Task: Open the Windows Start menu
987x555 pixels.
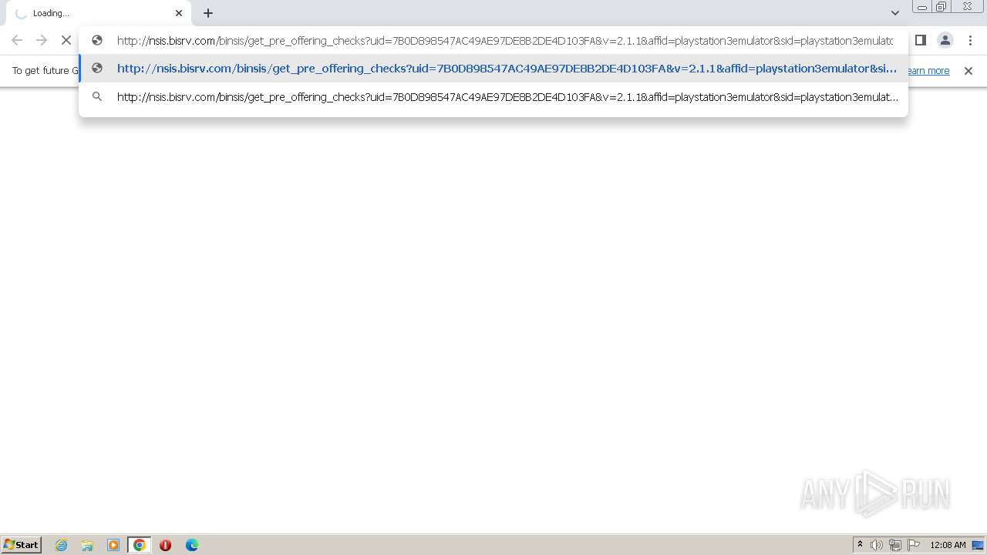Action: [21, 545]
